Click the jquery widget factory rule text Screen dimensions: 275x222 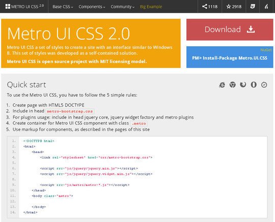[103, 117]
